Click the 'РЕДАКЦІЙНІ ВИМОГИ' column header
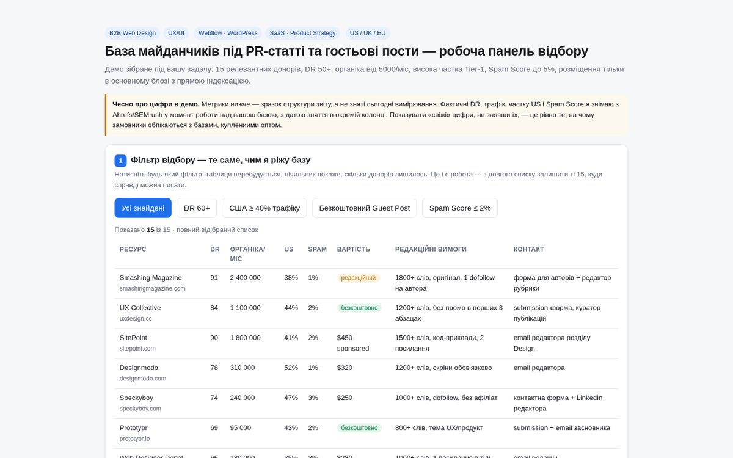The height and width of the screenshot is (458, 733). click(431, 249)
